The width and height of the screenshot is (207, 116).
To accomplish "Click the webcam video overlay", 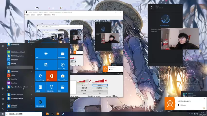I will pyautogui.click(x=180, y=39).
